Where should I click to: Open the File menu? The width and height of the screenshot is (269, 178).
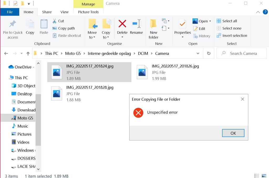(10, 12)
